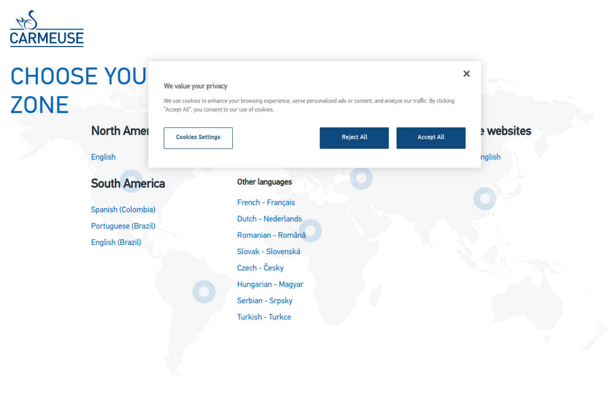This screenshot has height=409, width=614.
Task: Select Hungarian - Magyar language
Action: pos(270,284)
